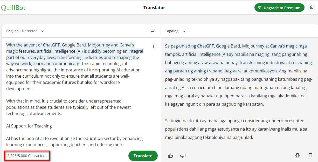Click the AI Support for Teaching heading
Screen dimensions: 318x162
click(x=29, y=126)
